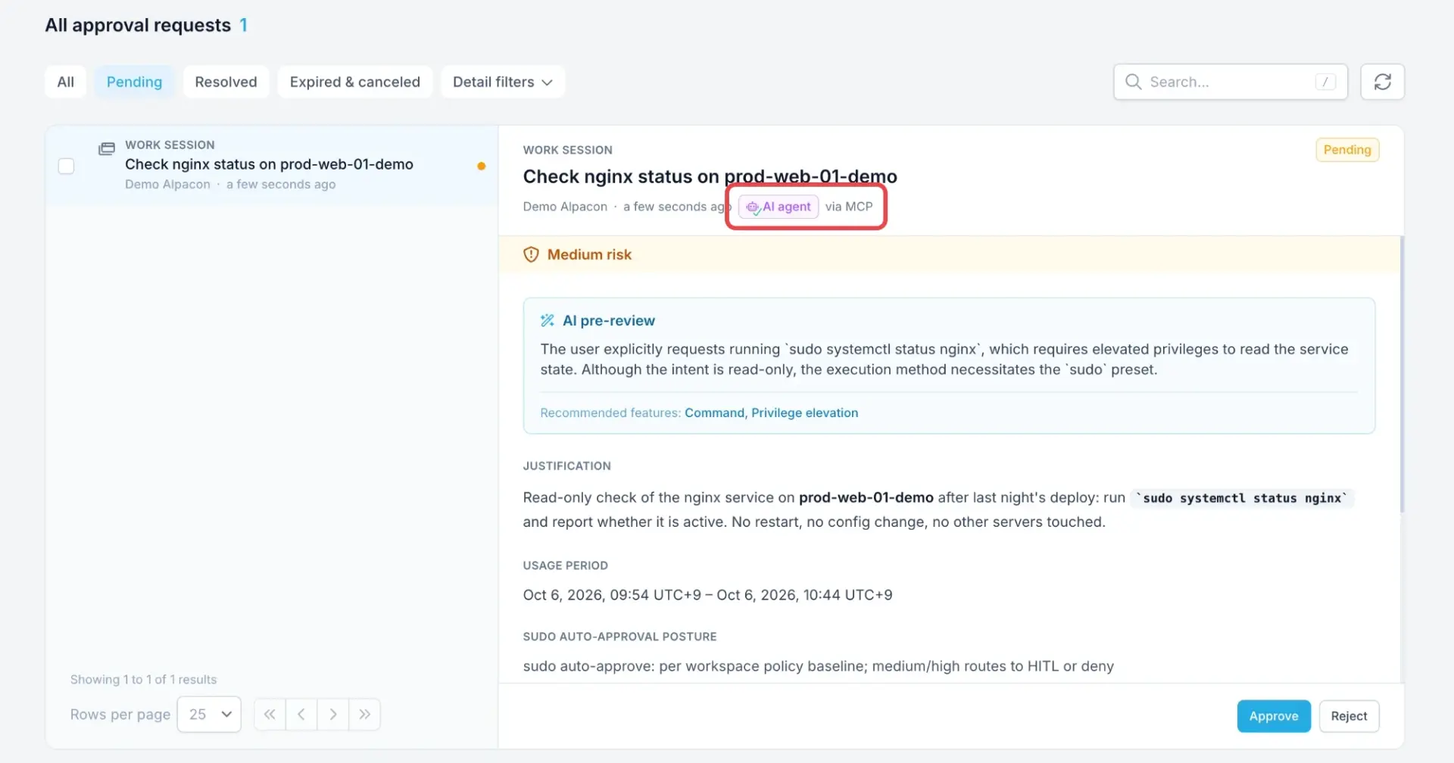The height and width of the screenshot is (763, 1454).
Task: Click the detail panel request title
Action: click(x=710, y=176)
